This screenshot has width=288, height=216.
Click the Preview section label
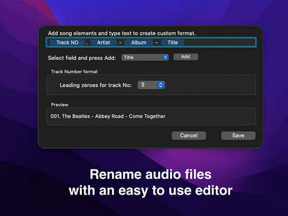pos(60,105)
